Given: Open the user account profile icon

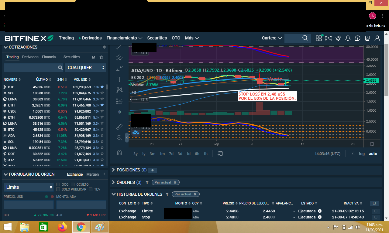Looking at the screenshot, I should click(x=377, y=38).
